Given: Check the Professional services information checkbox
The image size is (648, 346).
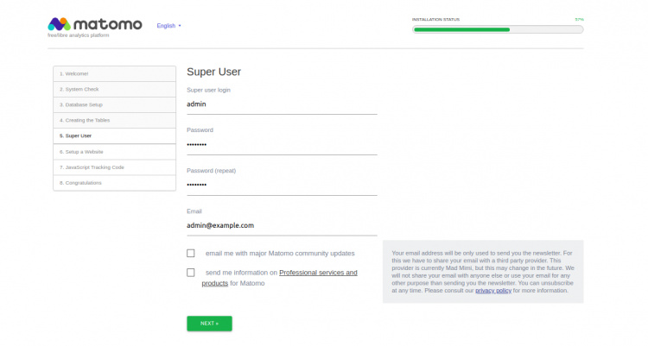Looking at the screenshot, I should [191, 273].
